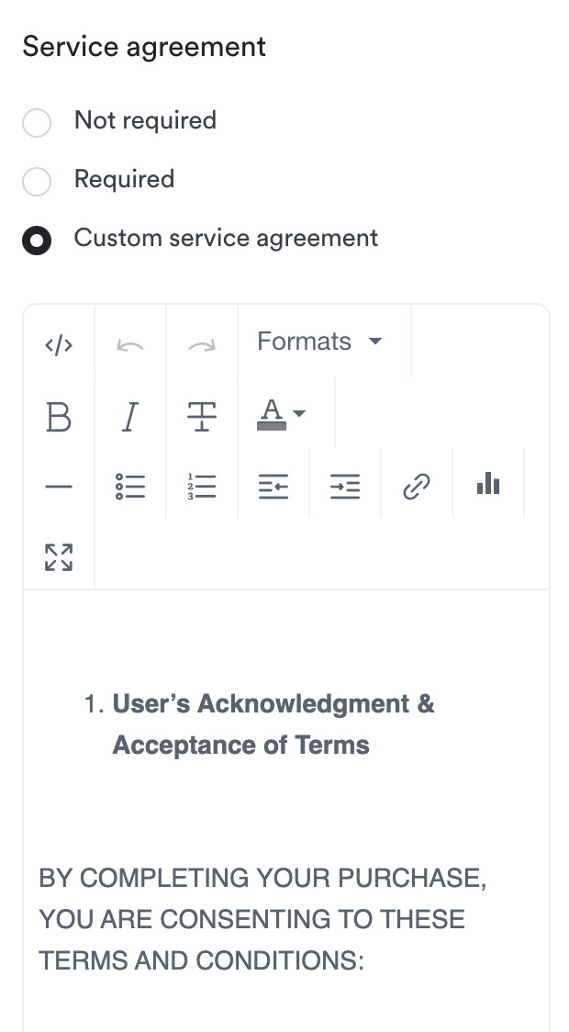Open the text color dropdown arrow
This screenshot has height=1032, width=569.
[299, 415]
